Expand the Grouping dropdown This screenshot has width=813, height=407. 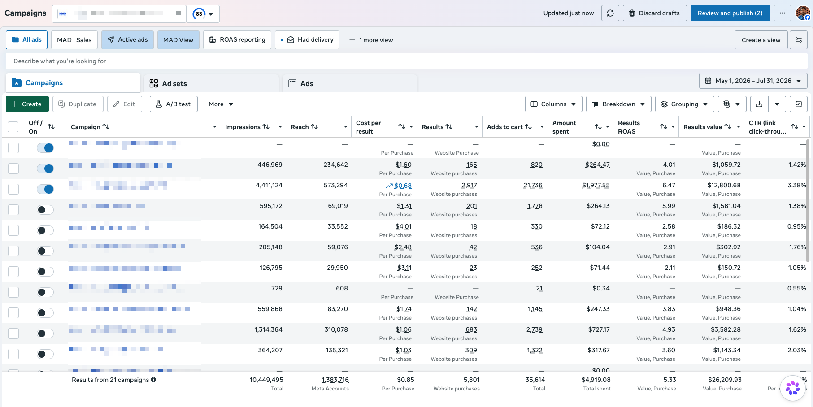pyautogui.click(x=685, y=104)
